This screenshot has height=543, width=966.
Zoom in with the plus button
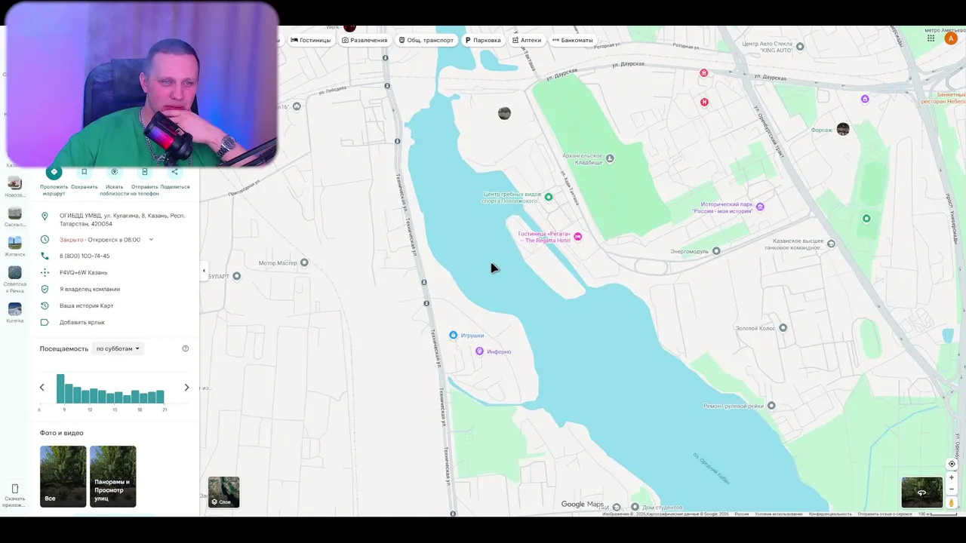952,477
